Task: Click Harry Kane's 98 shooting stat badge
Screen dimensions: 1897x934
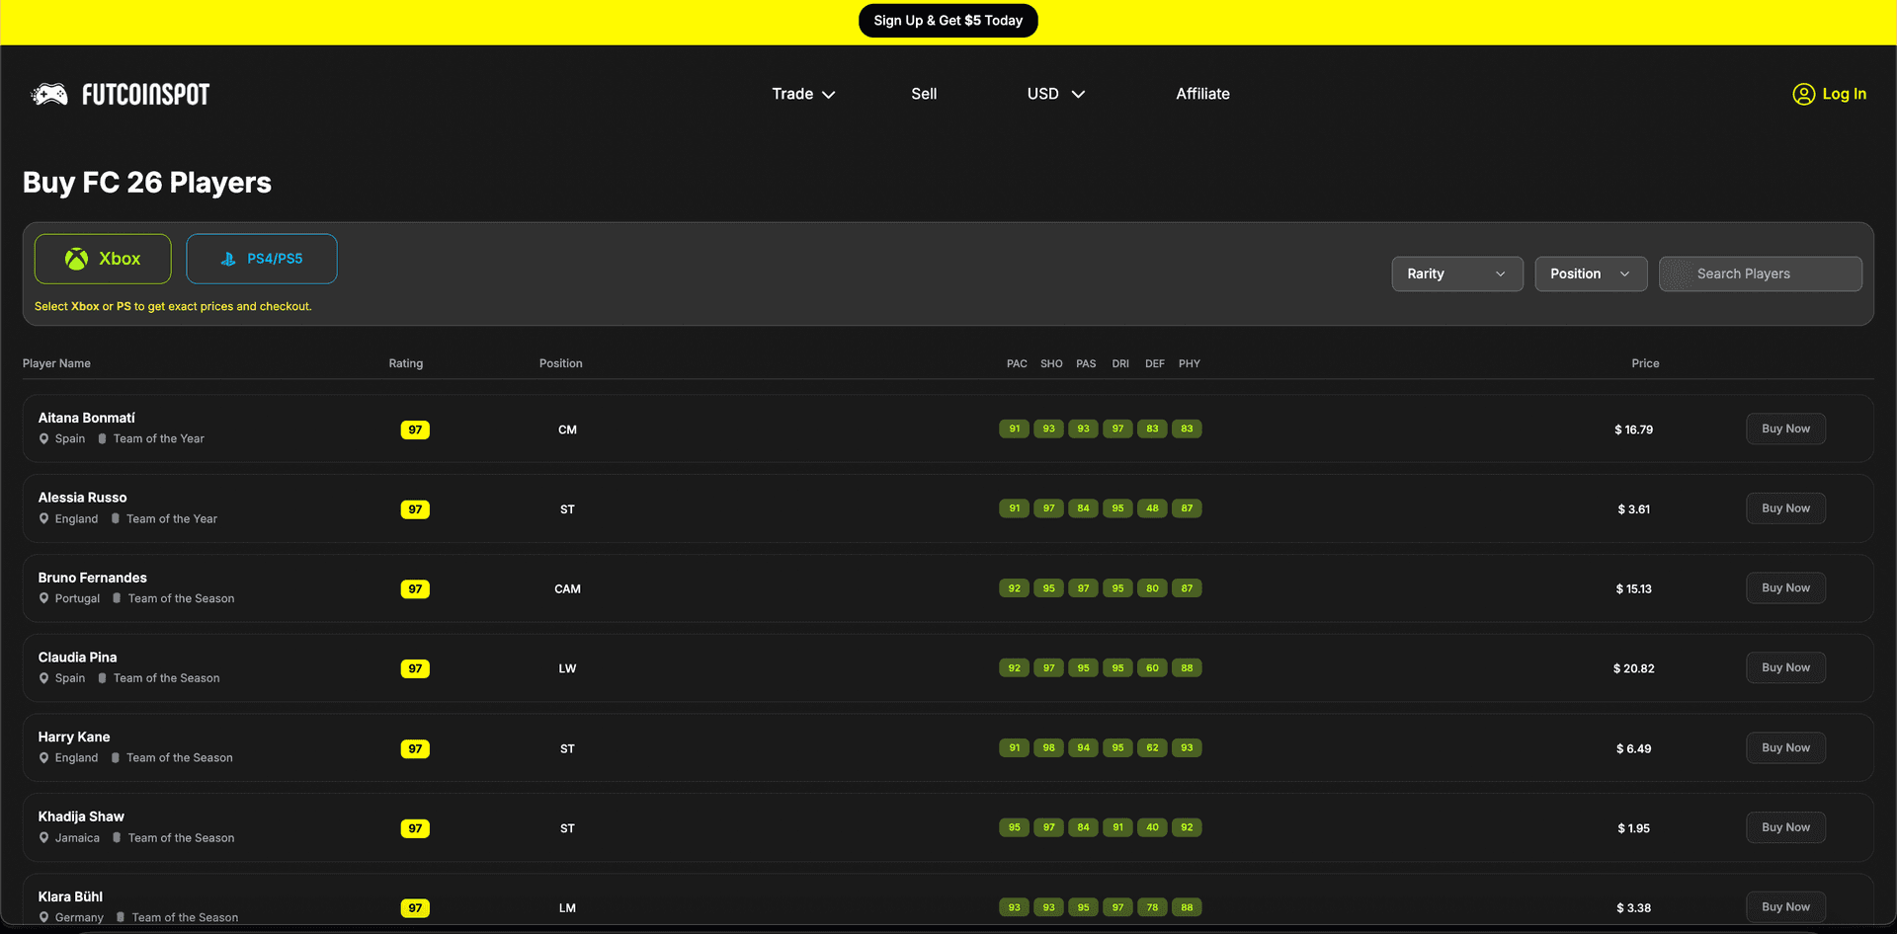Action: coord(1049,747)
